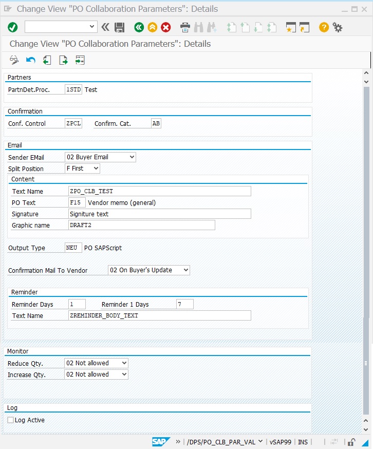Save using the floppy disk icon
Screen dimensions: 373x449
pos(120,28)
